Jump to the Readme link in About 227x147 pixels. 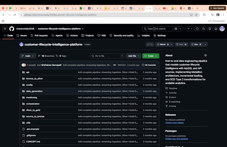tap(171, 88)
